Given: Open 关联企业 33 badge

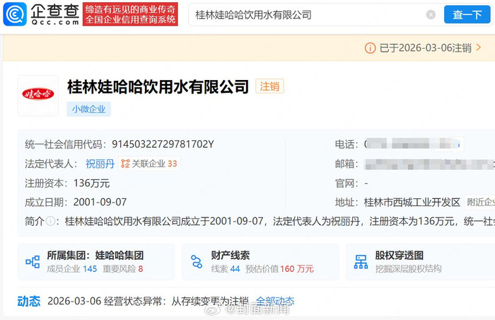Looking at the screenshot, I should pos(149,164).
